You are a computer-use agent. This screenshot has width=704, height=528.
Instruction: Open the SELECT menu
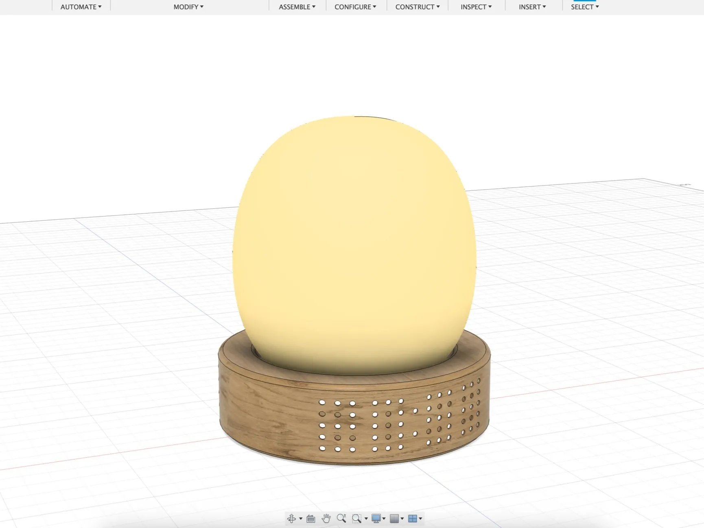585,7
